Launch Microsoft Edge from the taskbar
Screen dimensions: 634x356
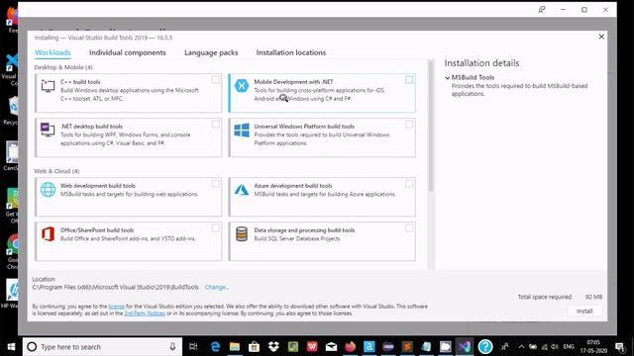[215, 347]
